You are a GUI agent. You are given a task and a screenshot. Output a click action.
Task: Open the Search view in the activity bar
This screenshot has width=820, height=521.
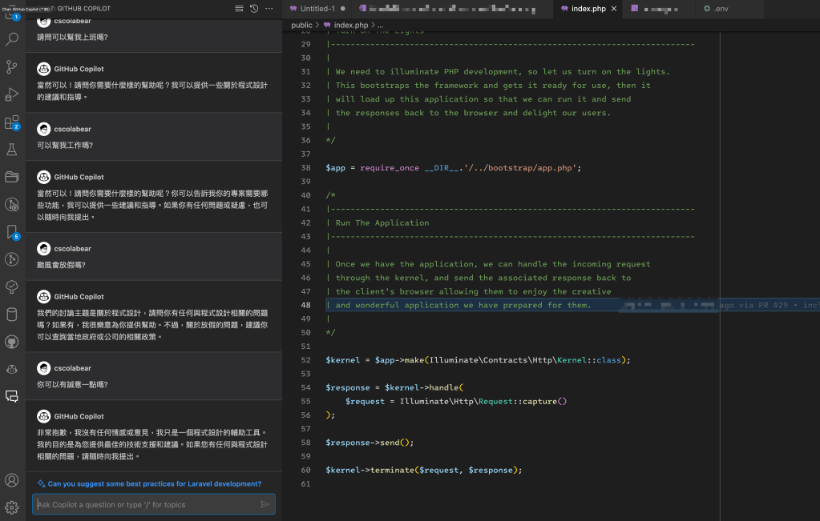tap(11, 38)
